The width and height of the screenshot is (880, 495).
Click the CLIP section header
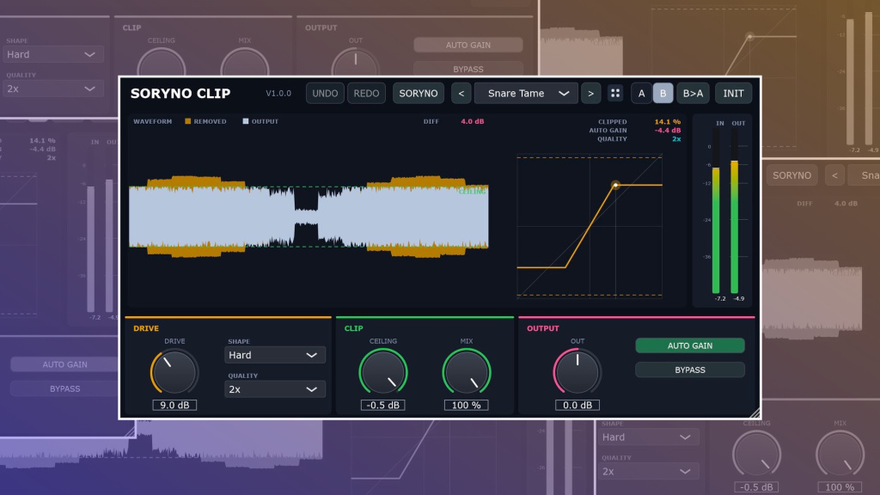[353, 328]
